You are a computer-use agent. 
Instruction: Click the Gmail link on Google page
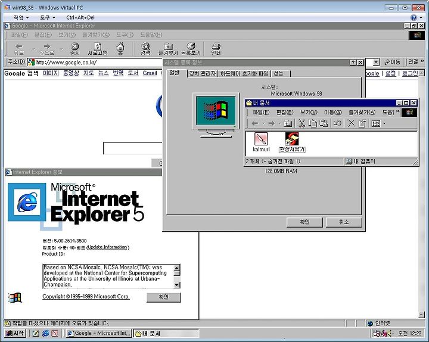coord(150,73)
